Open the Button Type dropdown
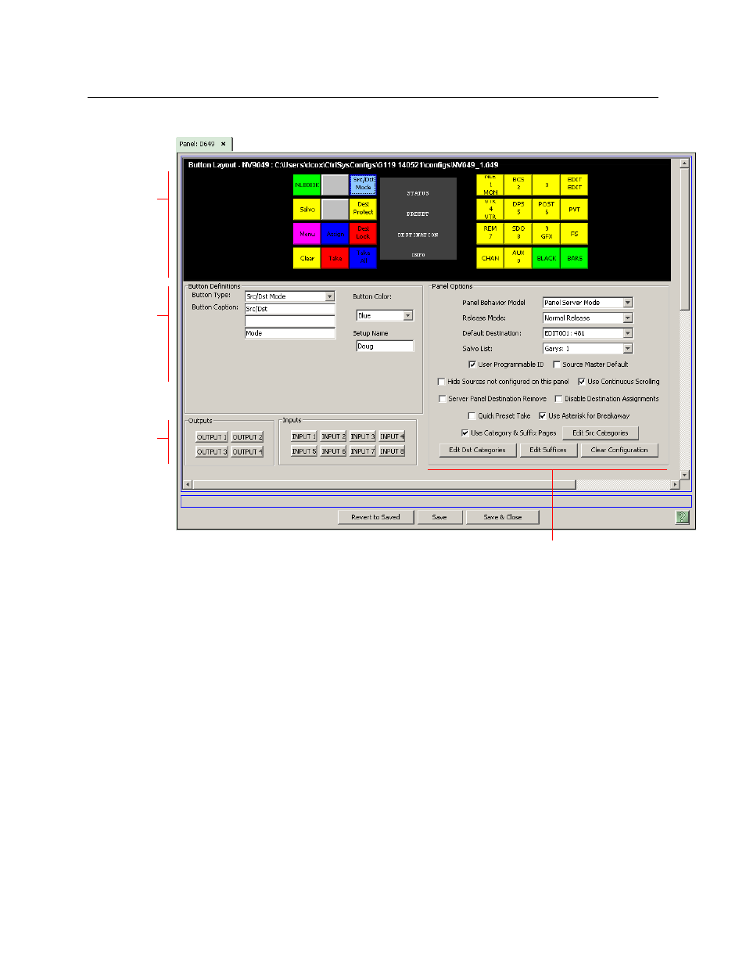Image resolution: width=746 pixels, height=966 pixels. [330, 296]
